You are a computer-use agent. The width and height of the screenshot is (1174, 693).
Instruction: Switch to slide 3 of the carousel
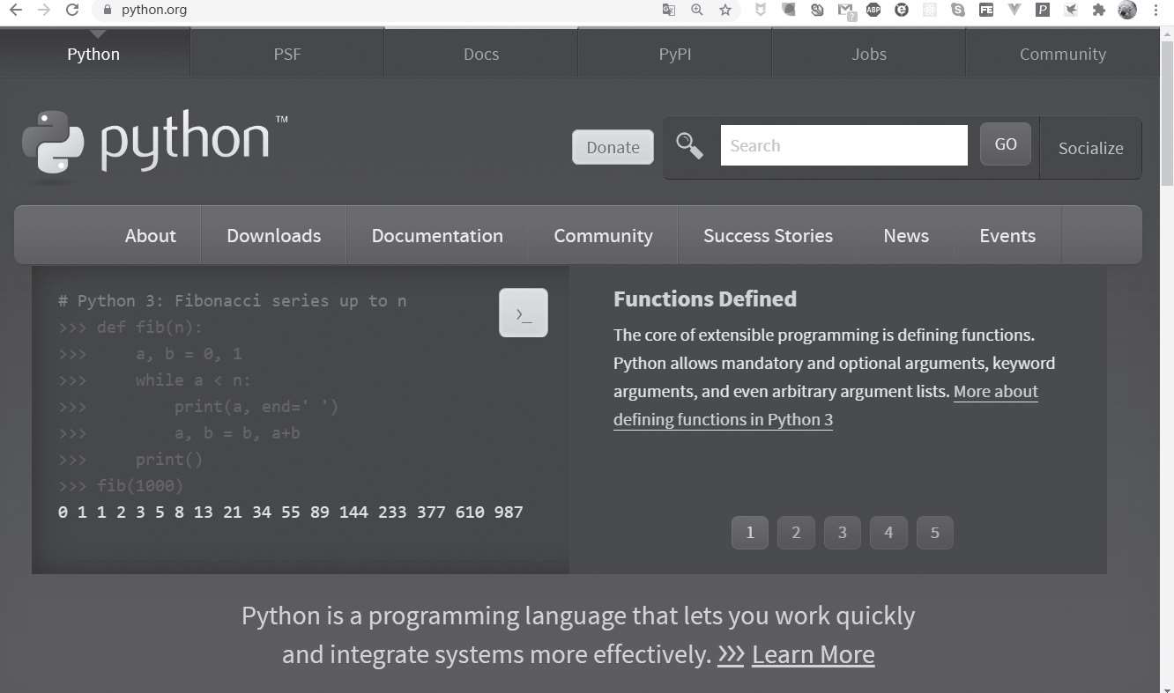pyautogui.click(x=843, y=532)
